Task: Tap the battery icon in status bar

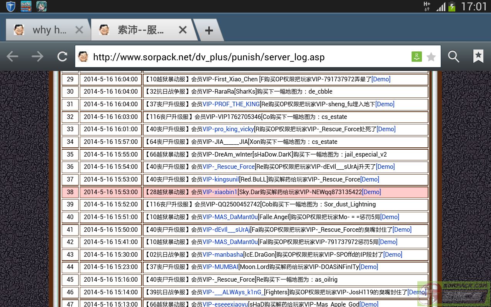Action: click(x=452, y=6)
